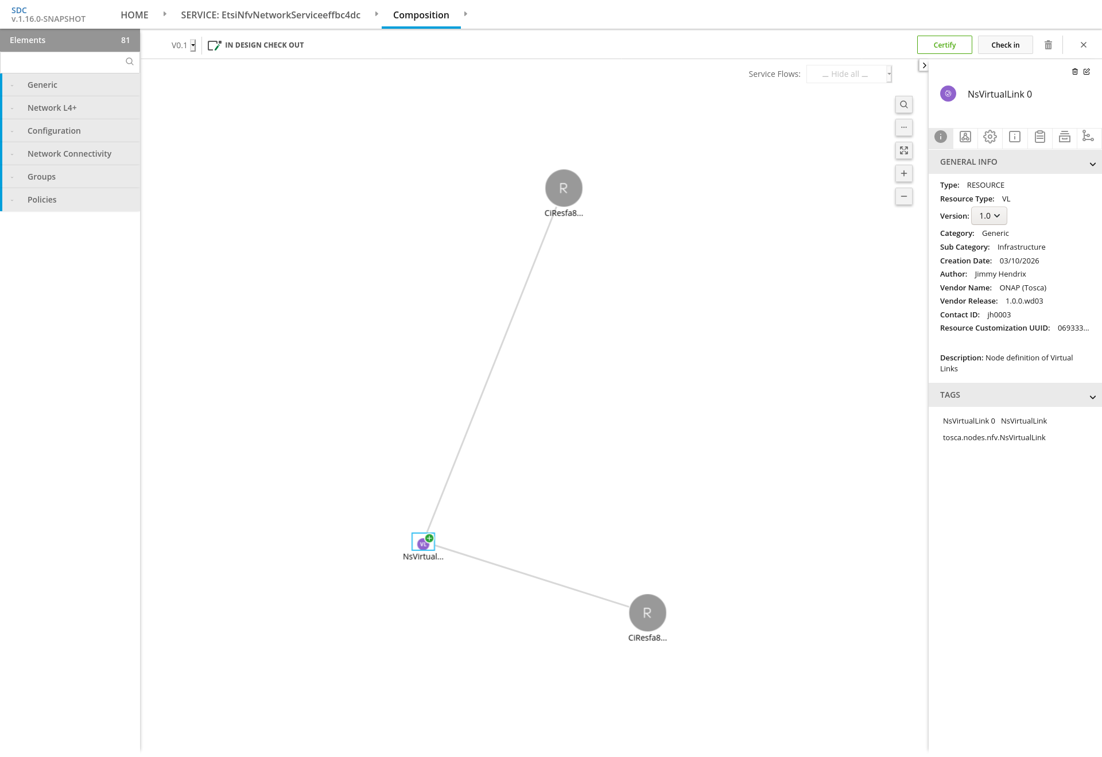Go to HOME in breadcrumb
Viewport: 1102px width, 757px height.
point(134,15)
